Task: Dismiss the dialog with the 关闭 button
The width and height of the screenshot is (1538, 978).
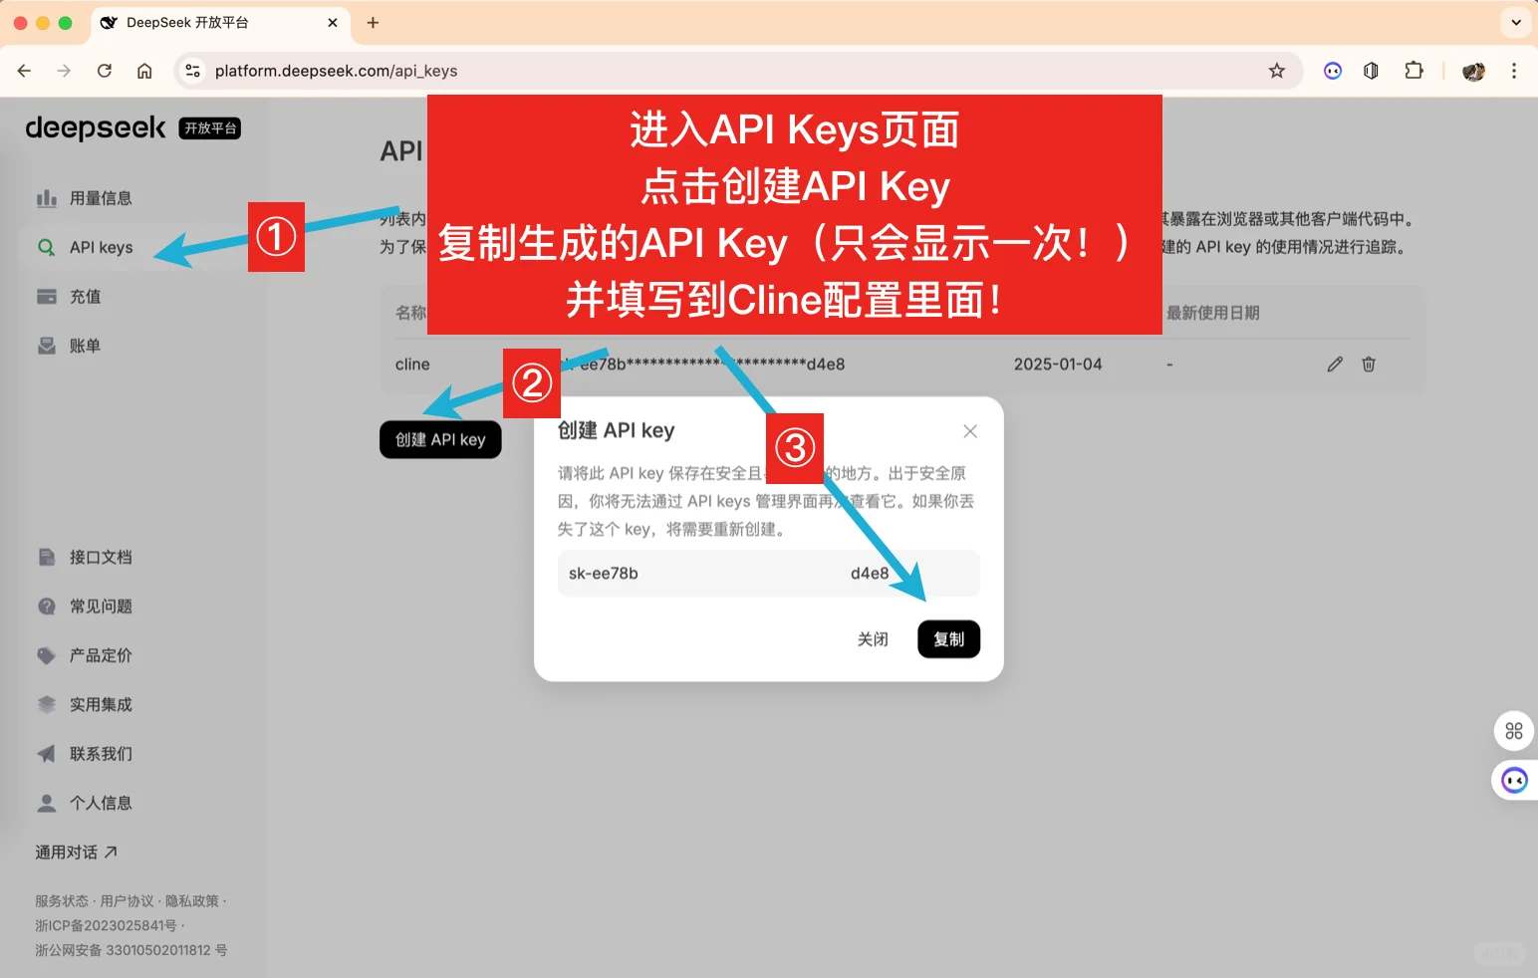Action: (873, 639)
